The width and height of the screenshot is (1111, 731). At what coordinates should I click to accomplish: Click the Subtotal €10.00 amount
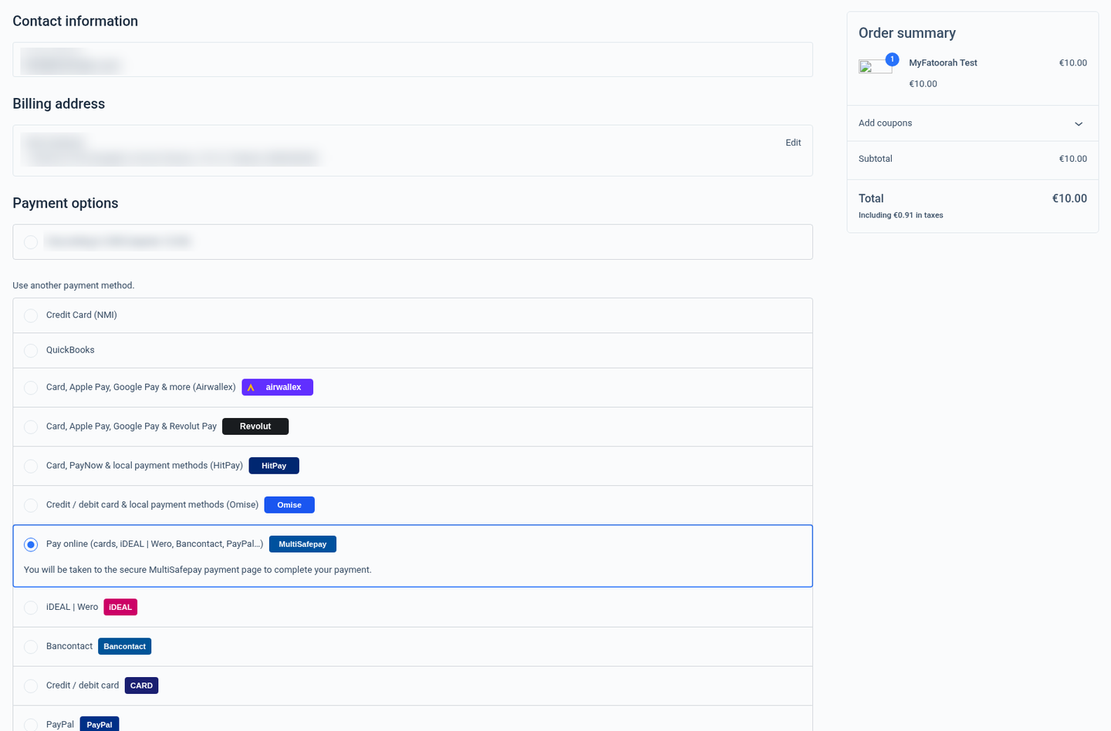click(x=1072, y=159)
